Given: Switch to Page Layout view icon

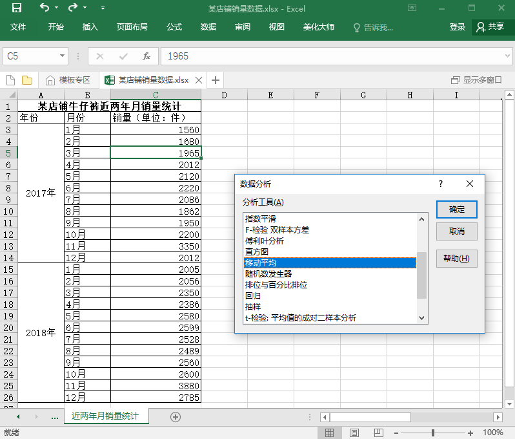Looking at the screenshot, I should tap(354, 433).
